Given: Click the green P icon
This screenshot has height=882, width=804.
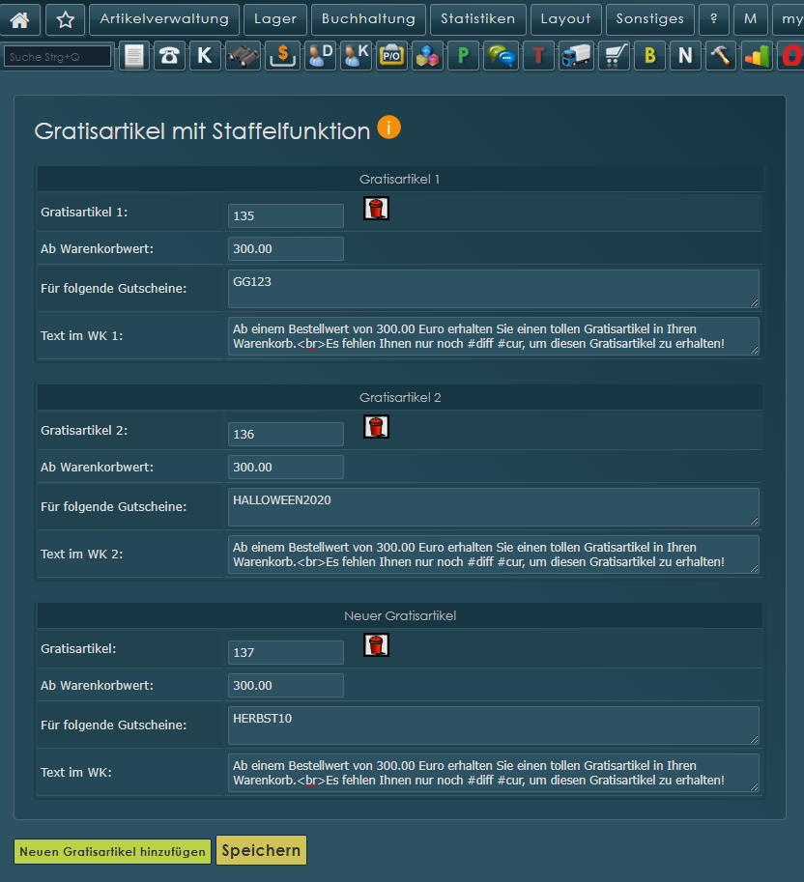Looking at the screenshot, I should pos(463,56).
